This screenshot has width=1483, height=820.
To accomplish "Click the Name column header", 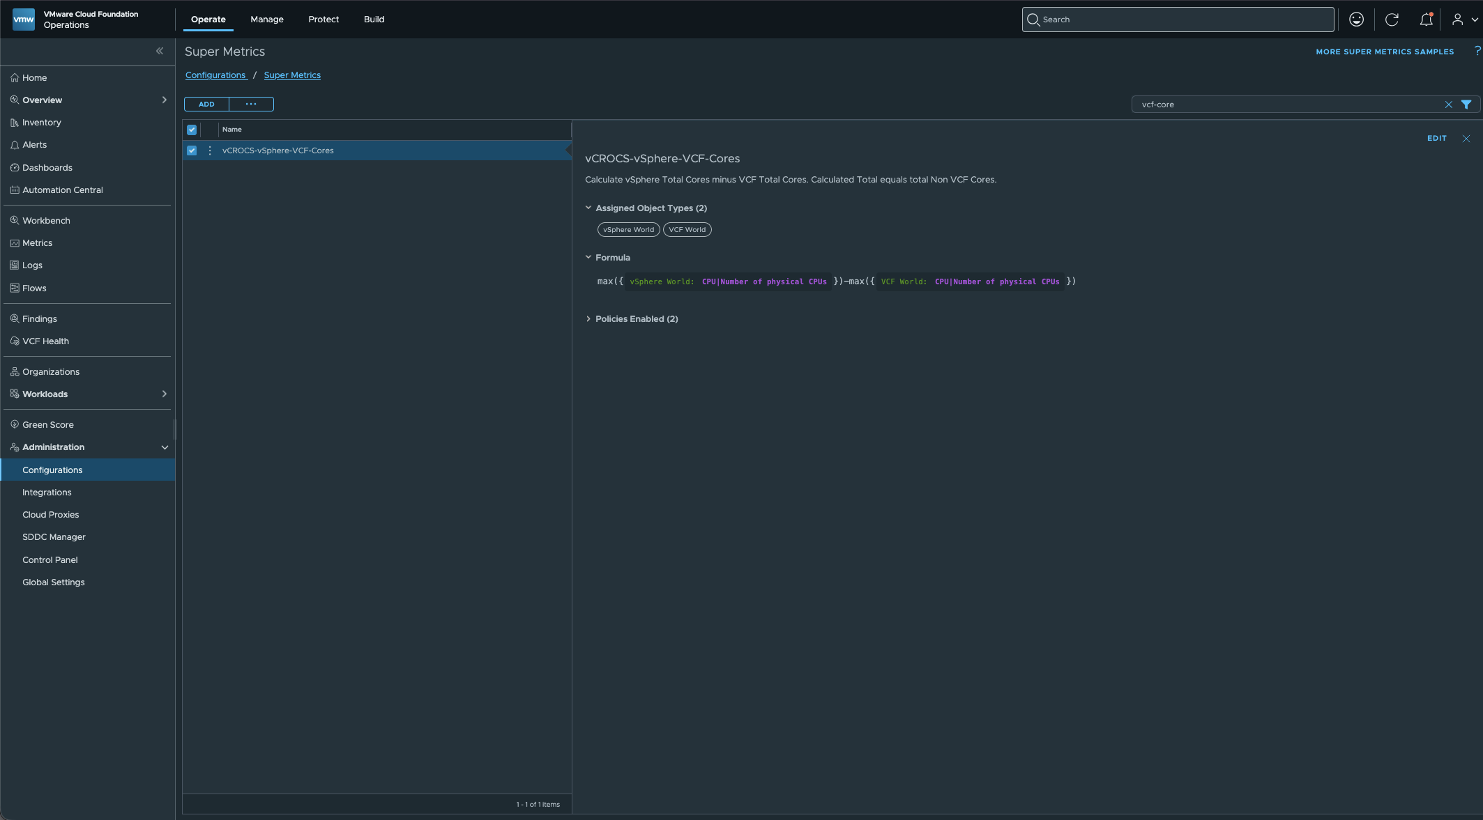I will [x=232, y=130].
